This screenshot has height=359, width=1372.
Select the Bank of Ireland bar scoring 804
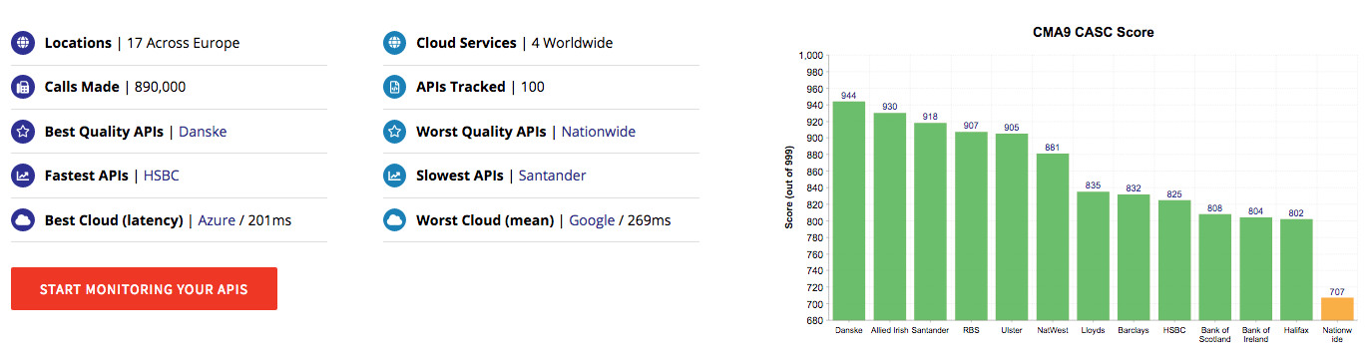click(x=1256, y=269)
